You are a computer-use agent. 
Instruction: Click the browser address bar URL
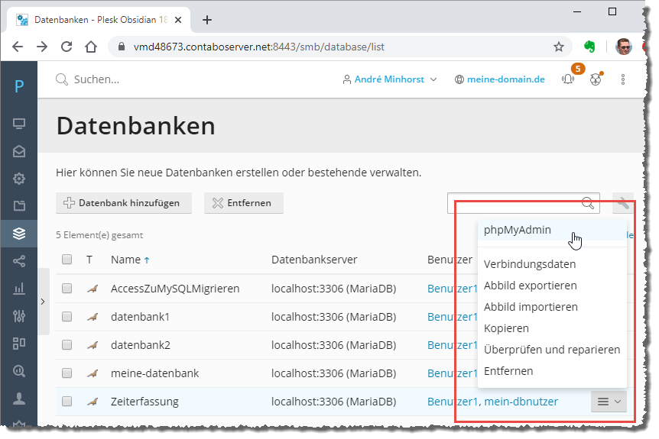click(258, 47)
